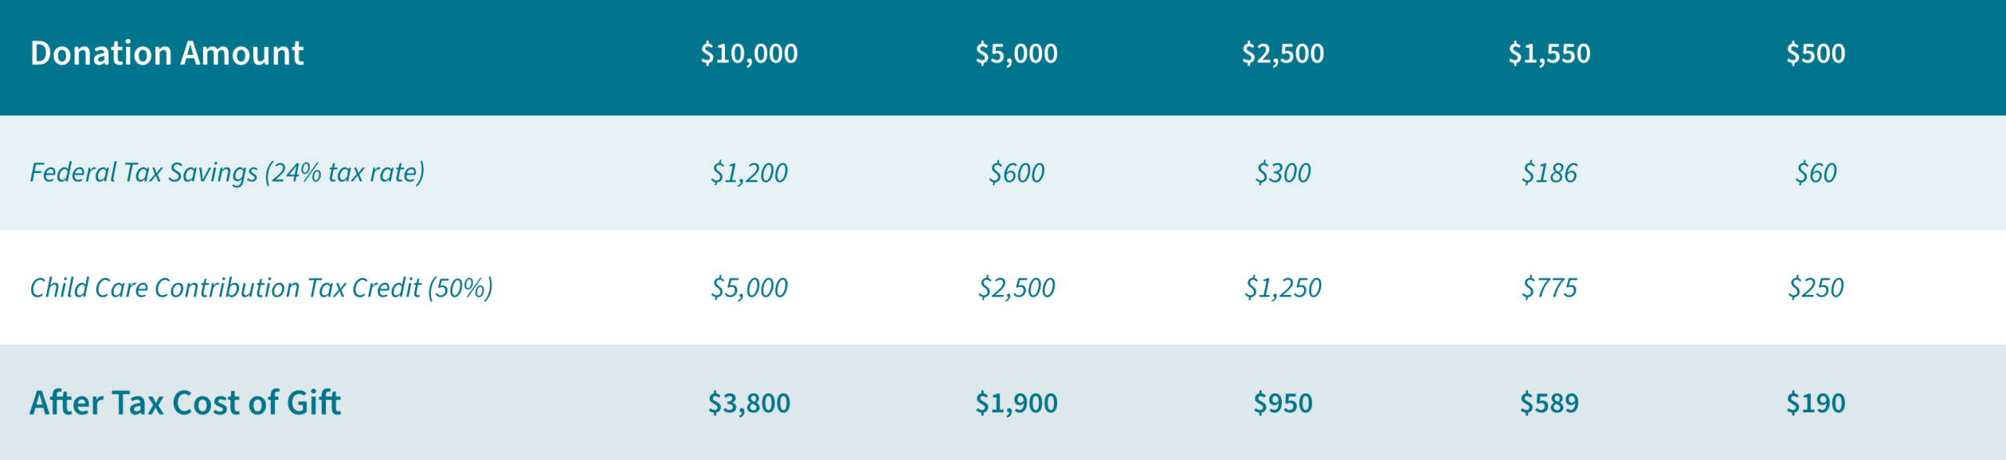The image size is (2006, 460).
Task: Click the "Federal Tax Savings (24% tax rate)" label
Action: tap(227, 172)
